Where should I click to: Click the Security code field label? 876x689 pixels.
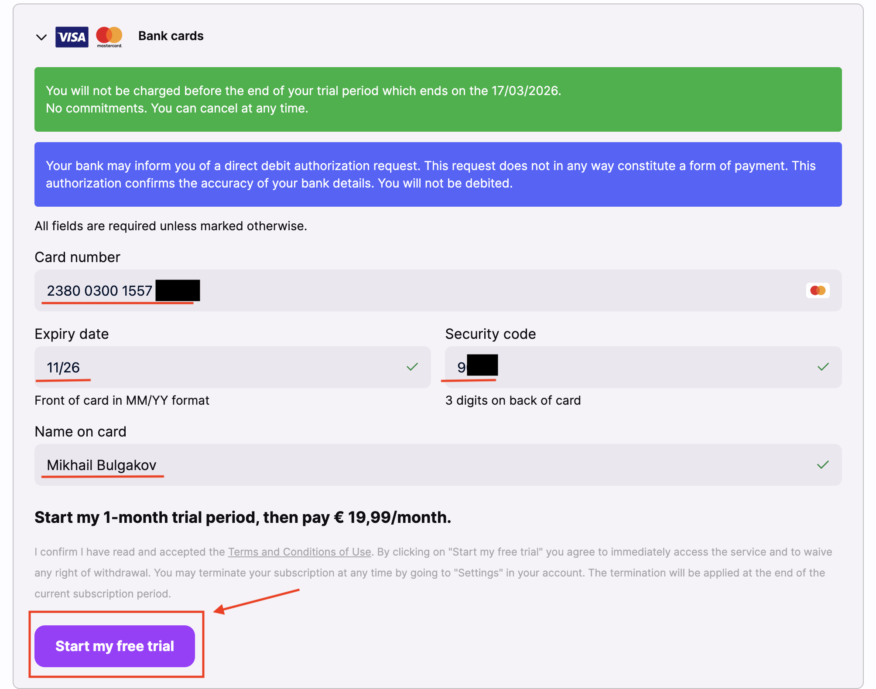(490, 334)
